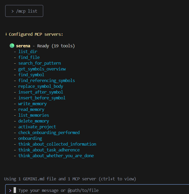Viewport: 189px width, 194px height.
Task: Click delete_memory in the tools list
Action: point(34,121)
